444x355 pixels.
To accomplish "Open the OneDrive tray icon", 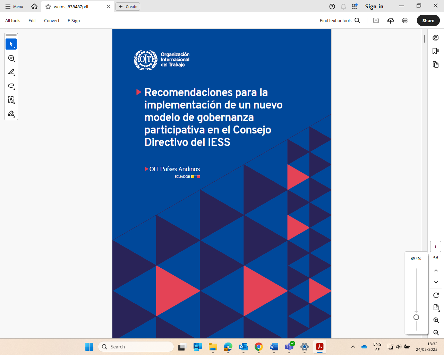I will (364, 347).
